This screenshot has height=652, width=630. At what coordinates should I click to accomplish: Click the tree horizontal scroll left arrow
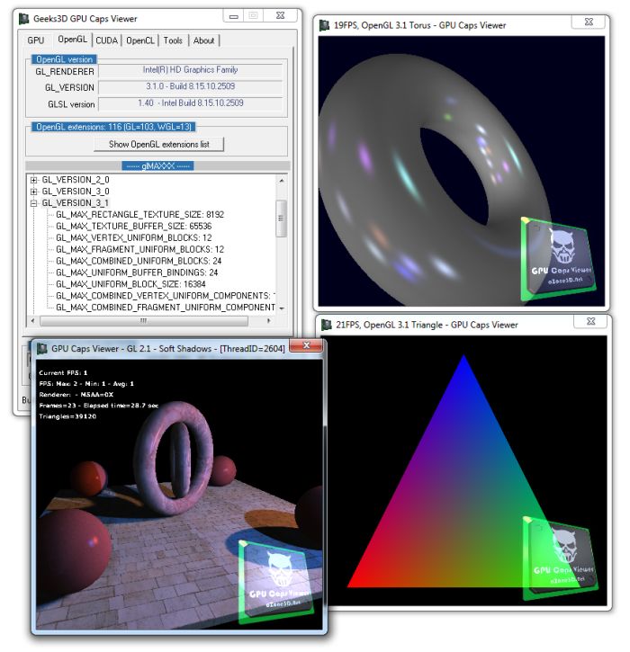click(33, 320)
